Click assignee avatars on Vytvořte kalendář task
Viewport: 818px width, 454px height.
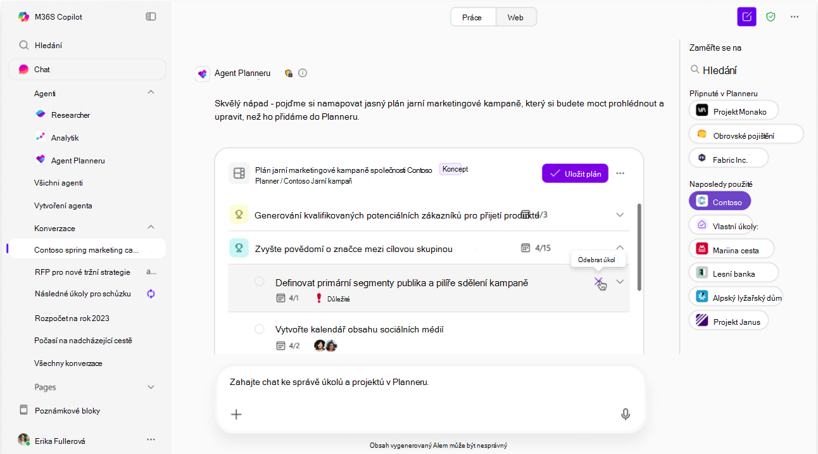(x=325, y=345)
